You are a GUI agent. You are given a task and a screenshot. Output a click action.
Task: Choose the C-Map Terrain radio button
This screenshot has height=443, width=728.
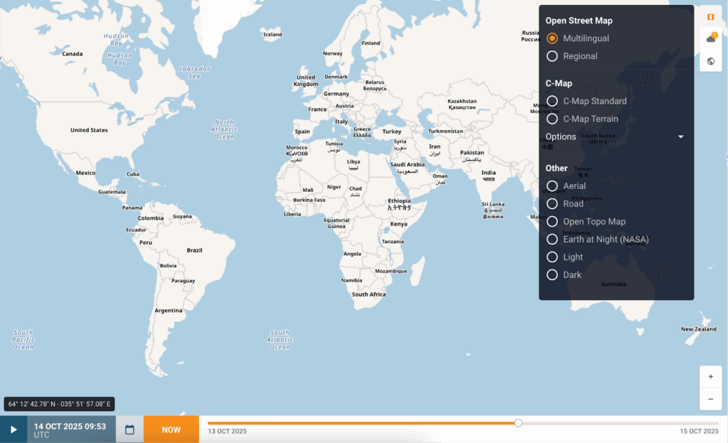click(552, 119)
